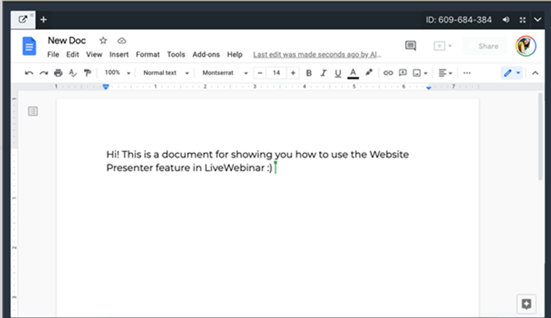Star the New Doc document
The width and height of the screenshot is (551, 318).
pos(103,41)
